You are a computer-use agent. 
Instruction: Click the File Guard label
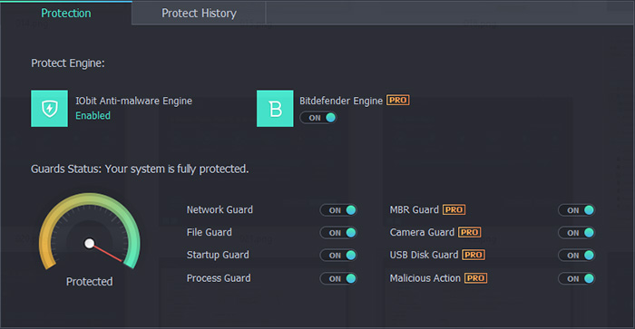pyautogui.click(x=209, y=232)
